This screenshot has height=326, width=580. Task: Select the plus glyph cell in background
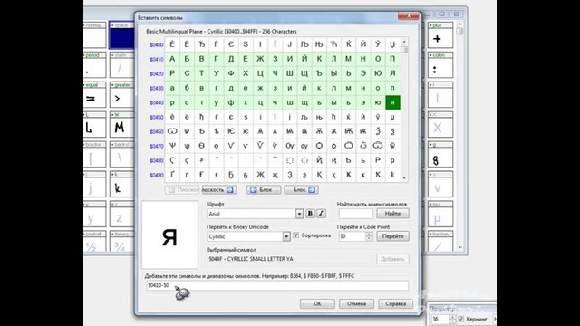click(x=440, y=35)
